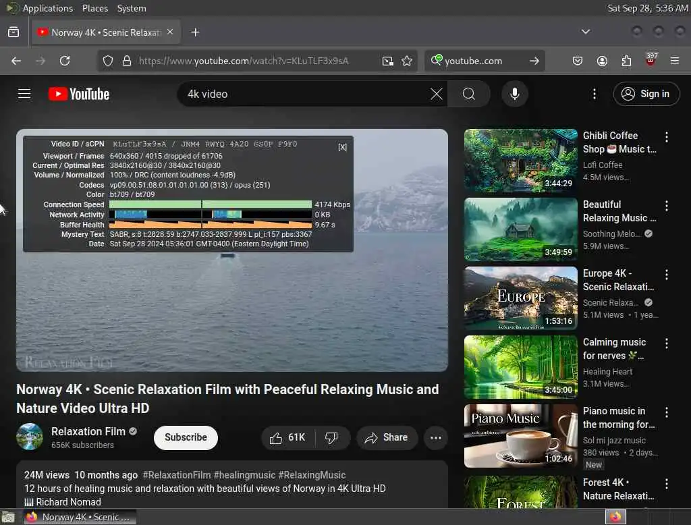Image resolution: width=691 pixels, height=525 pixels.
Task: Open more actions ellipsis under video
Action: click(436, 438)
